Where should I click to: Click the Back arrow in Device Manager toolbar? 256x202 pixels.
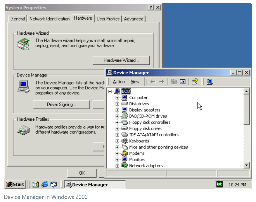coord(153,82)
